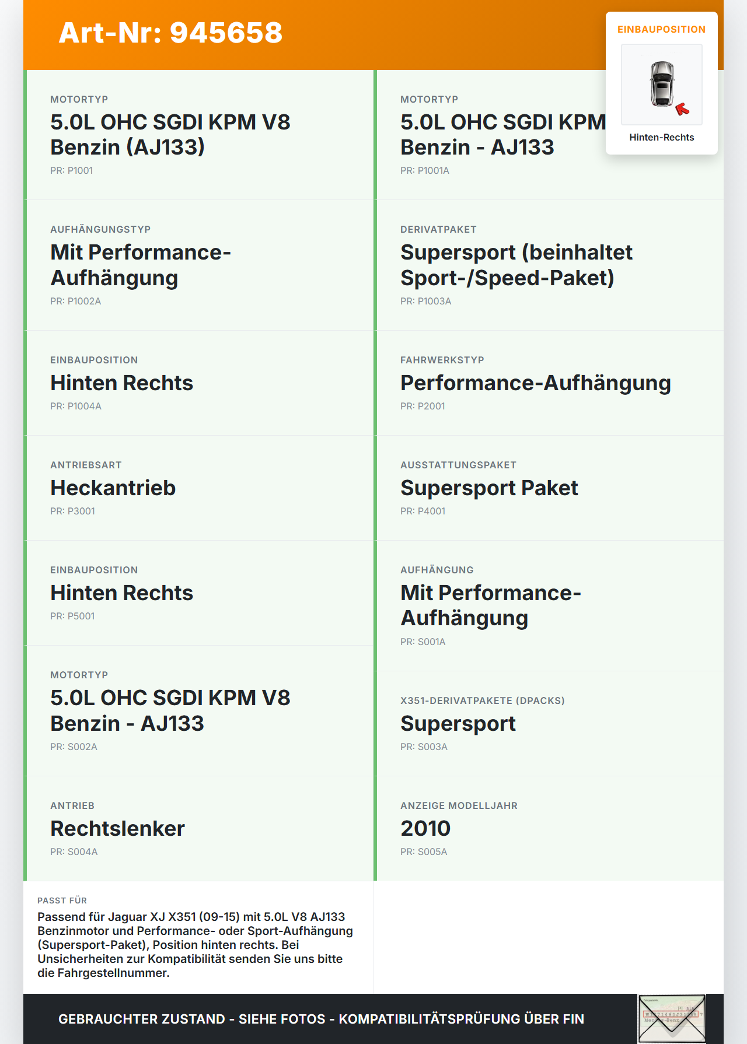747x1044 pixels.
Task: Click the Gebrauchter Zustand footer banner text
Action: point(321,1019)
